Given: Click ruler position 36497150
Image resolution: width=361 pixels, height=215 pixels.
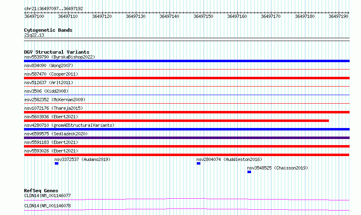Looking at the screenshot, I should pos(203,16).
